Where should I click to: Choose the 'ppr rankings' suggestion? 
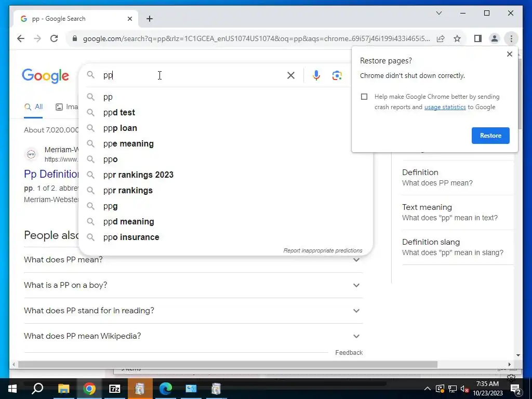[x=225, y=190]
